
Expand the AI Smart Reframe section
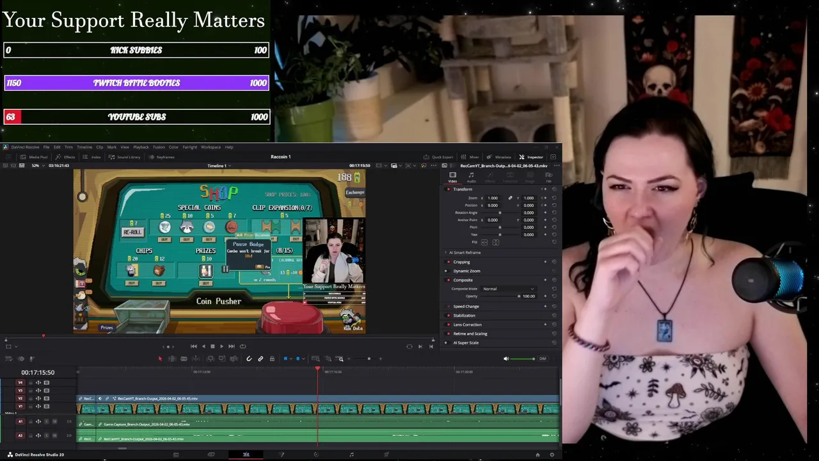point(446,252)
